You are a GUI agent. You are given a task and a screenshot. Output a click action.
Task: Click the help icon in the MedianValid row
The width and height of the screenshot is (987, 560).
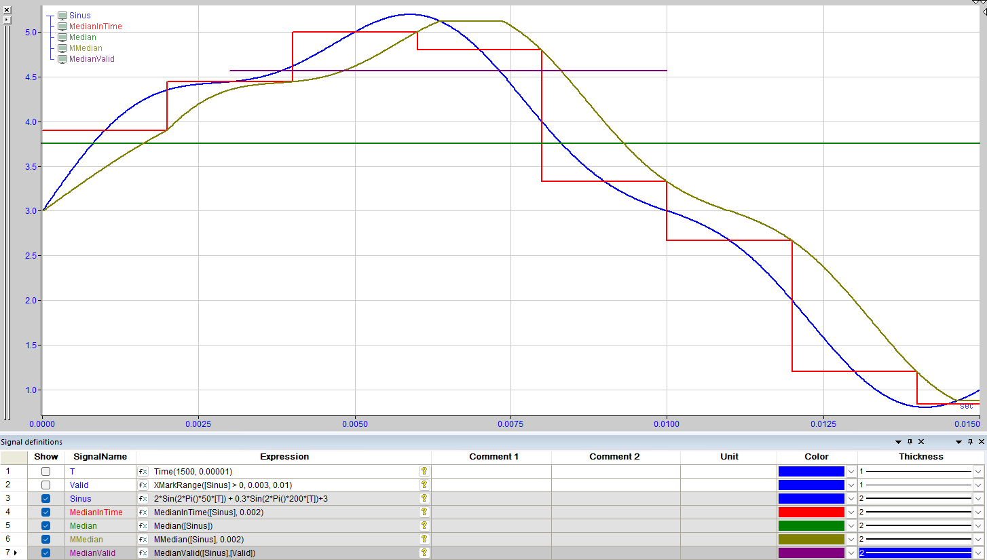click(x=424, y=553)
